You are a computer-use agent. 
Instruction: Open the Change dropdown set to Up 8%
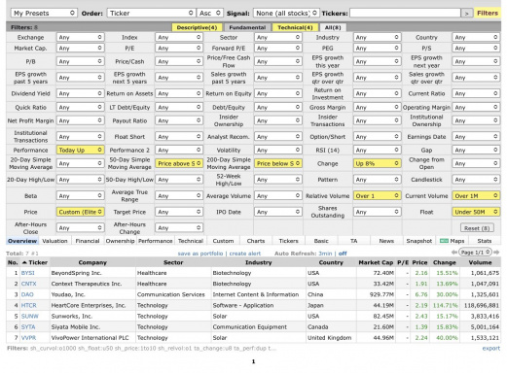coord(377,163)
